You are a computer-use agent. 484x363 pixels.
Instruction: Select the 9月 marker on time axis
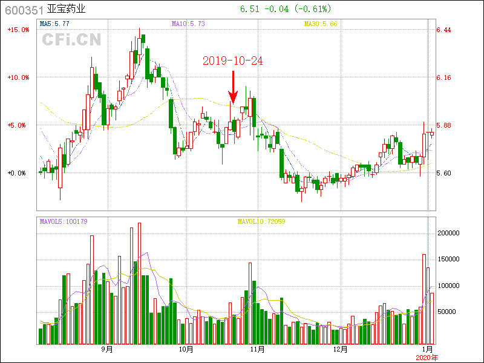coord(107,349)
